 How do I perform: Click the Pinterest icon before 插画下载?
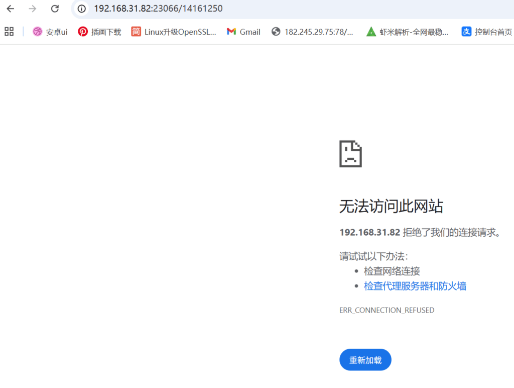coord(83,31)
